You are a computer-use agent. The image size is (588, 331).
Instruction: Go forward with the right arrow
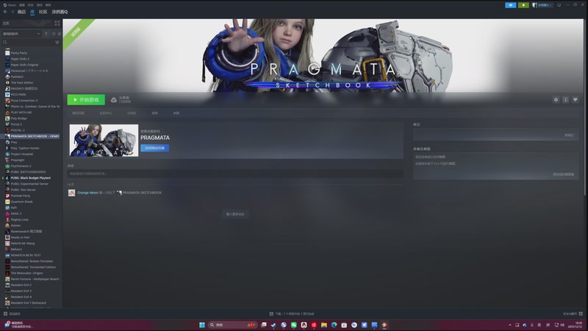tap(12, 12)
